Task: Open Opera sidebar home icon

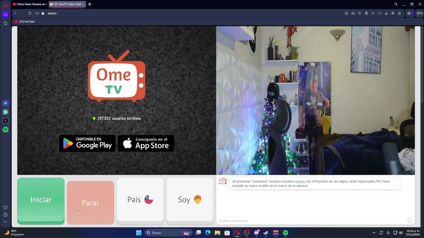Action: pos(5,14)
